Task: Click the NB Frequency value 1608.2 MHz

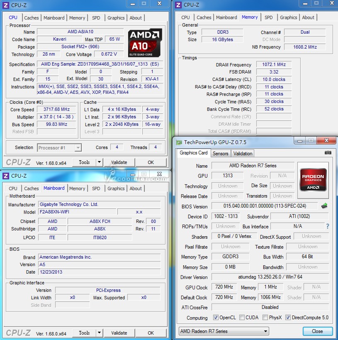Action: coord(305,47)
